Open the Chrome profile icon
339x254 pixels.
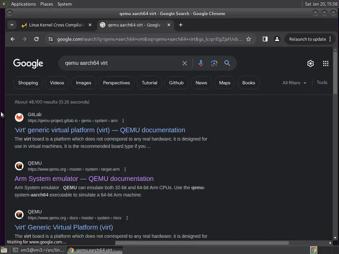[277, 39]
